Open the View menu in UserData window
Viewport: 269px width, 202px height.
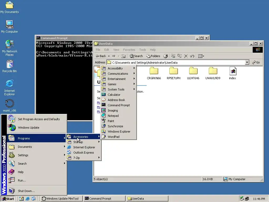coord(116,50)
